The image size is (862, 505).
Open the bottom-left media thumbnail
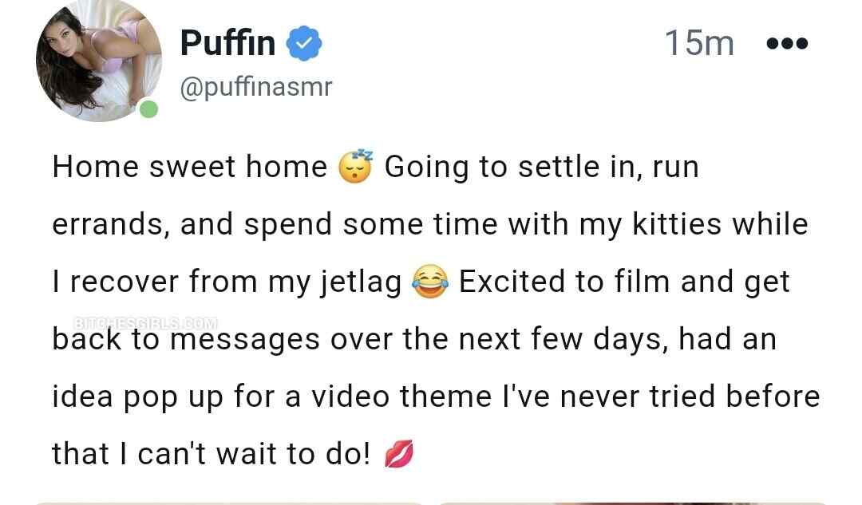pos(227,503)
